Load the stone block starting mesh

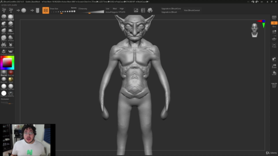click(x=37, y=10)
